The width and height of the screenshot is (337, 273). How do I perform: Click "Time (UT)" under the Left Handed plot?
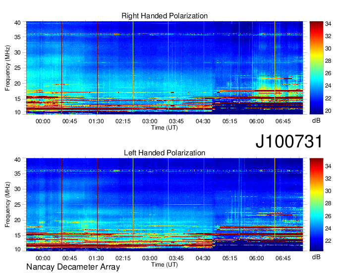[165, 265]
